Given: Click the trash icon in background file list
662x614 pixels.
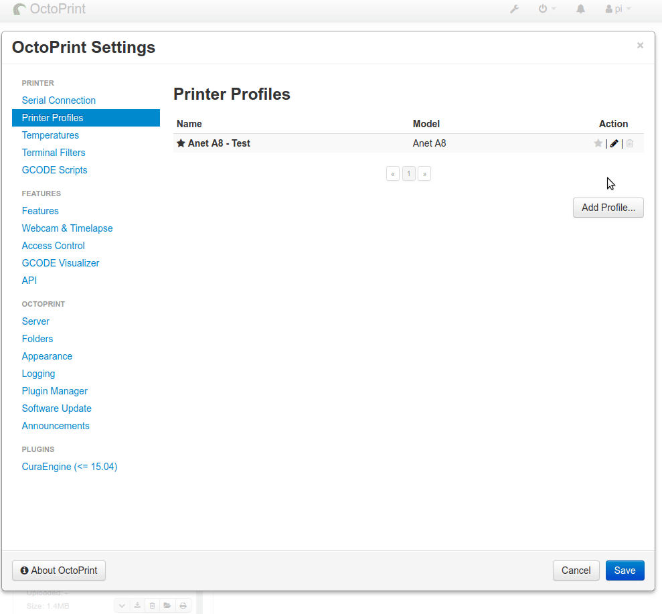Looking at the screenshot, I should click(x=152, y=605).
